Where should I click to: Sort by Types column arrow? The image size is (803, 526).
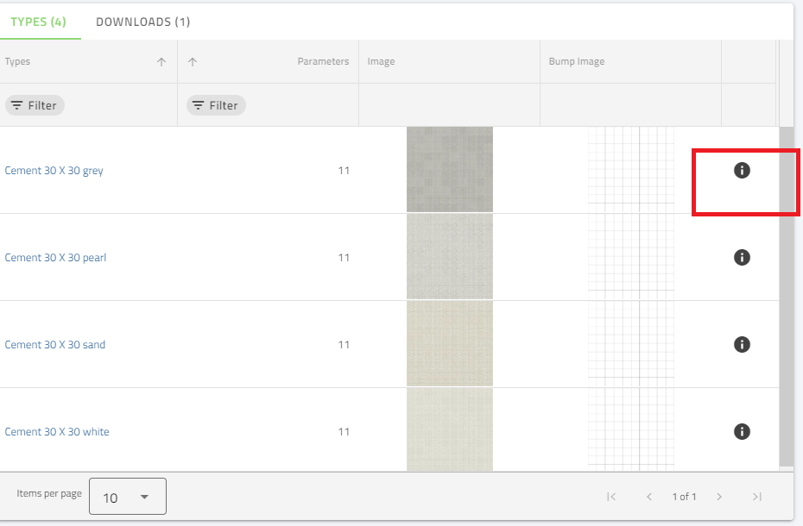coord(161,62)
